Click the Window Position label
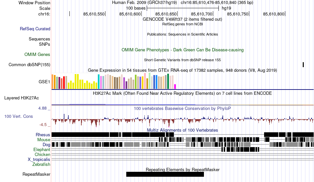314x182 pixels. [x=34, y=3]
